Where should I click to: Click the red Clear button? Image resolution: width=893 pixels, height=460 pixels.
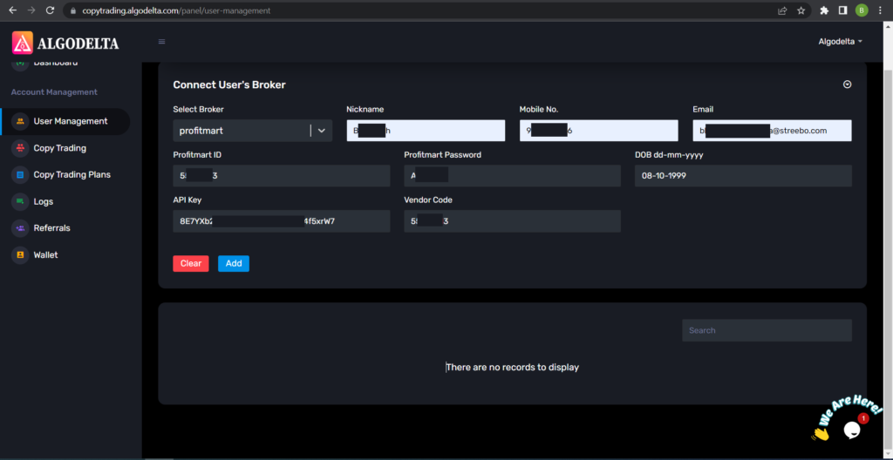point(191,264)
